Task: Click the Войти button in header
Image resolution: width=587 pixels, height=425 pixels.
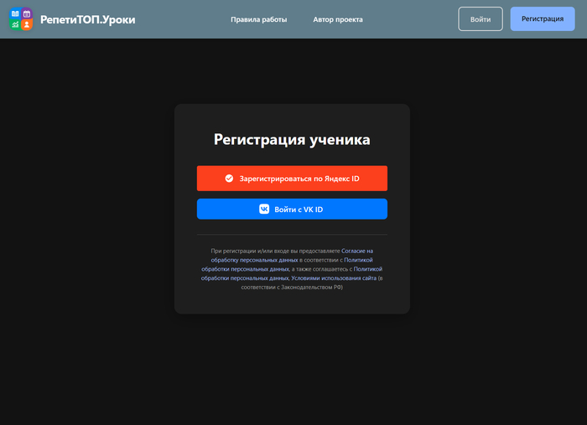Action: point(481,19)
